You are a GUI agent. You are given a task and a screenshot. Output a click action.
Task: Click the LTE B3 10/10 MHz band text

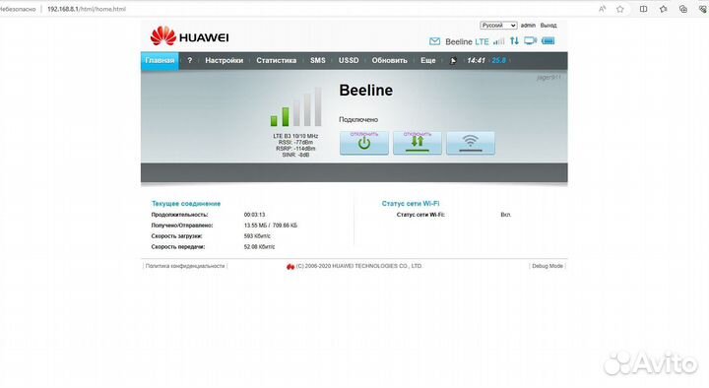pyautogui.click(x=295, y=136)
